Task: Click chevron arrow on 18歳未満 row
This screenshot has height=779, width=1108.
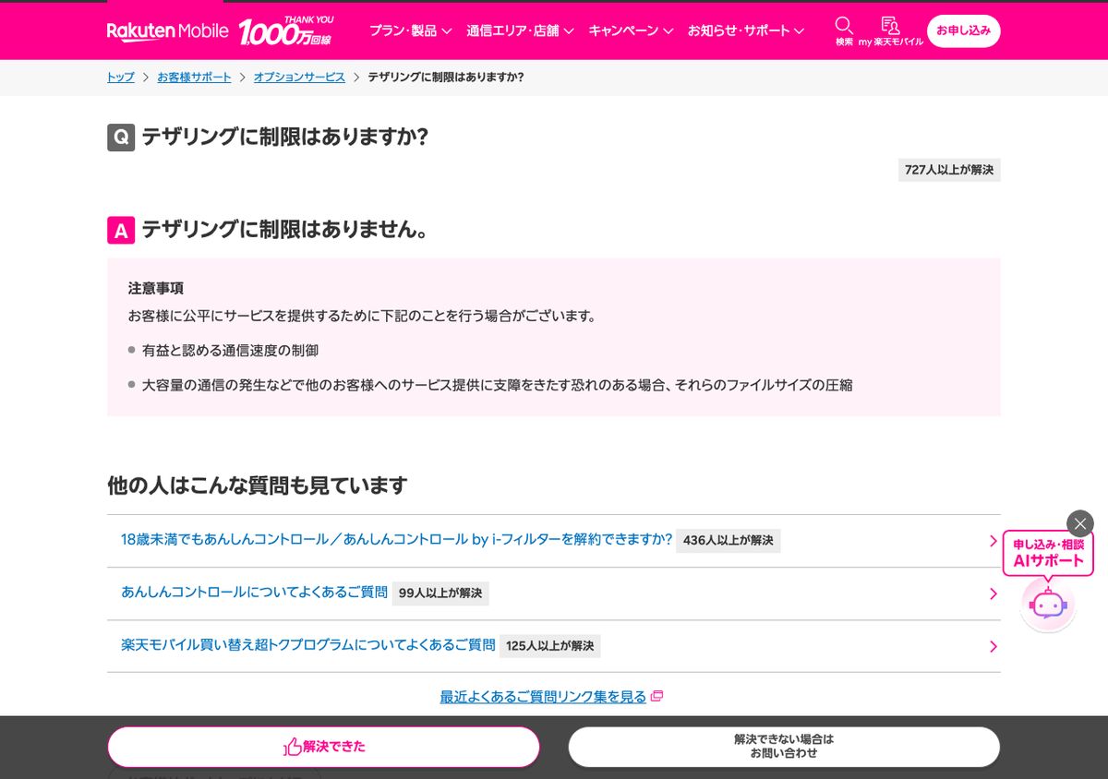Action: [994, 541]
